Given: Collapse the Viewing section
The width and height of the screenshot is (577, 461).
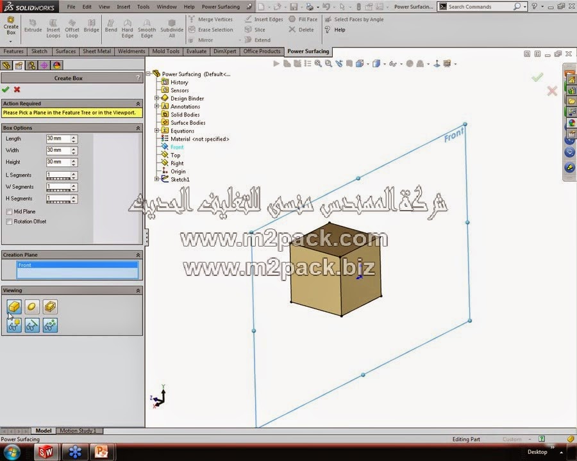Looking at the screenshot, I should coord(138,291).
